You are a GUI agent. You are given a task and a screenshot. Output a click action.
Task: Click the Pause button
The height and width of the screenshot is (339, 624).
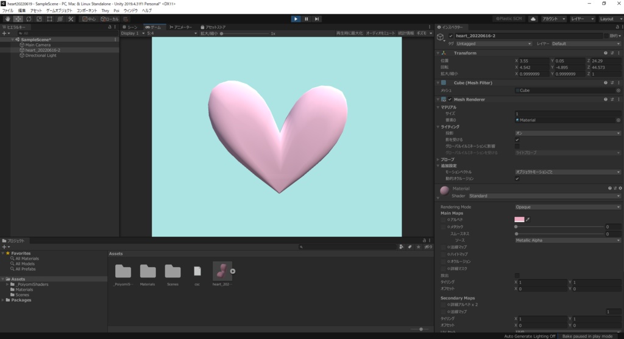click(x=307, y=19)
